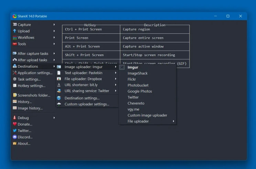Open Custom uploader settings...
256x169 pixels.
[x=87, y=104]
